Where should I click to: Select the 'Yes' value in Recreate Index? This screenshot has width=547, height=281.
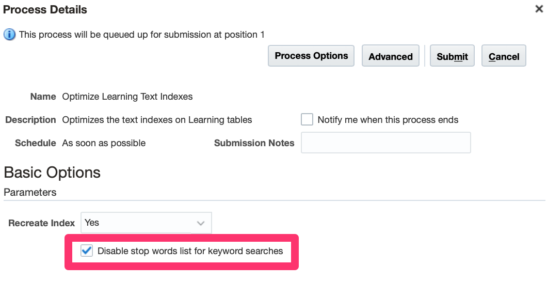pos(138,223)
